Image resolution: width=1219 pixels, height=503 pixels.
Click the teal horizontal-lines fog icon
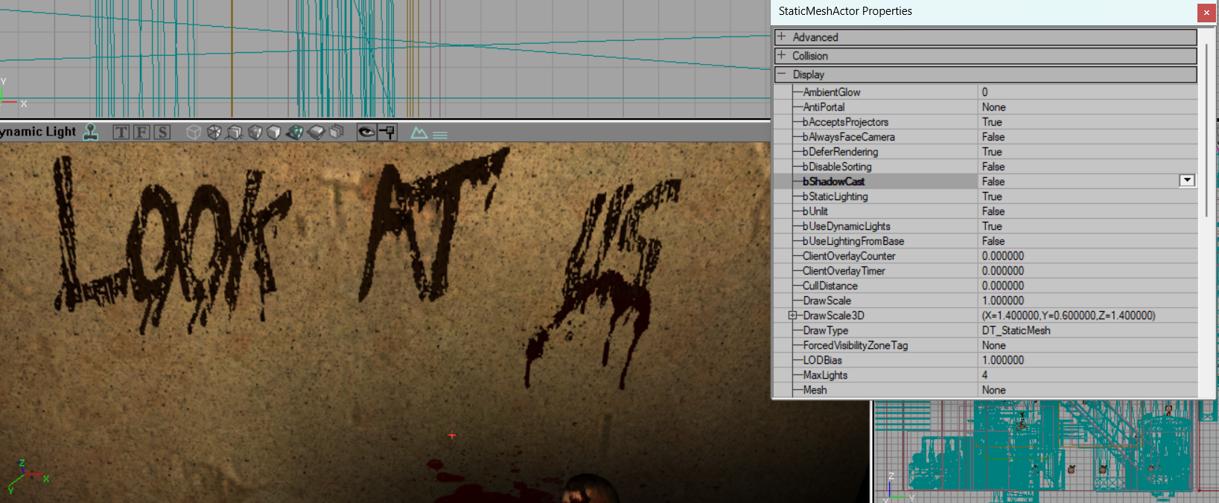440,135
